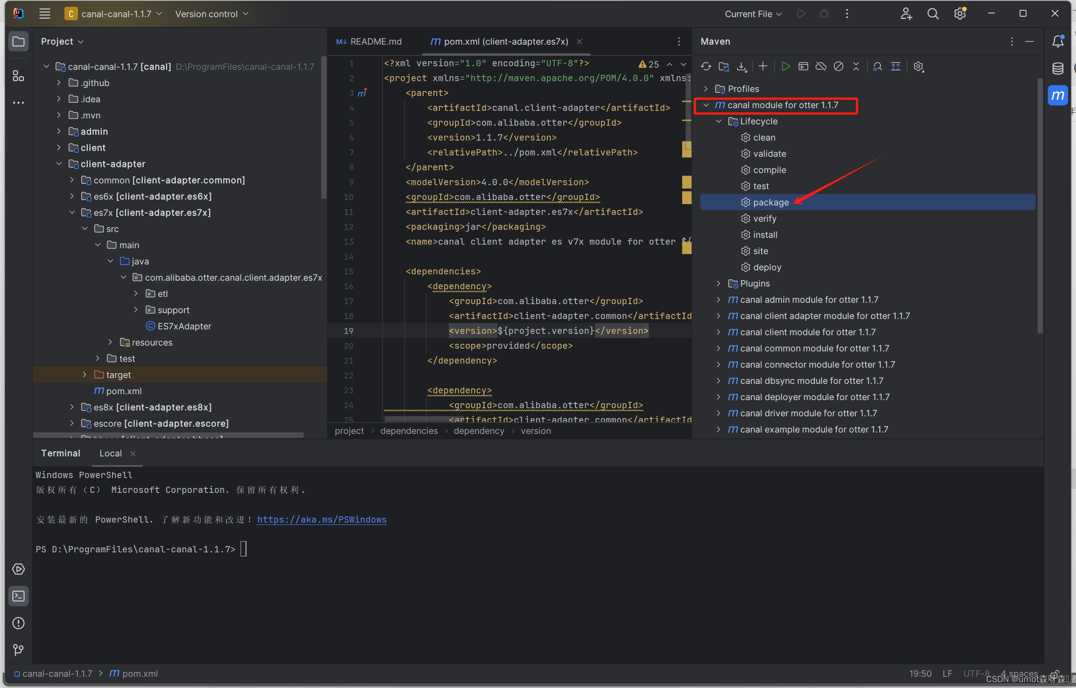Toggle Maven tool window sidebar icon

coord(1058,96)
